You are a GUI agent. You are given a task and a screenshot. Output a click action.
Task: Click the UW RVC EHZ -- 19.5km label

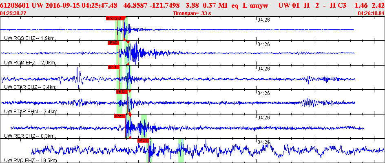[31, 161]
